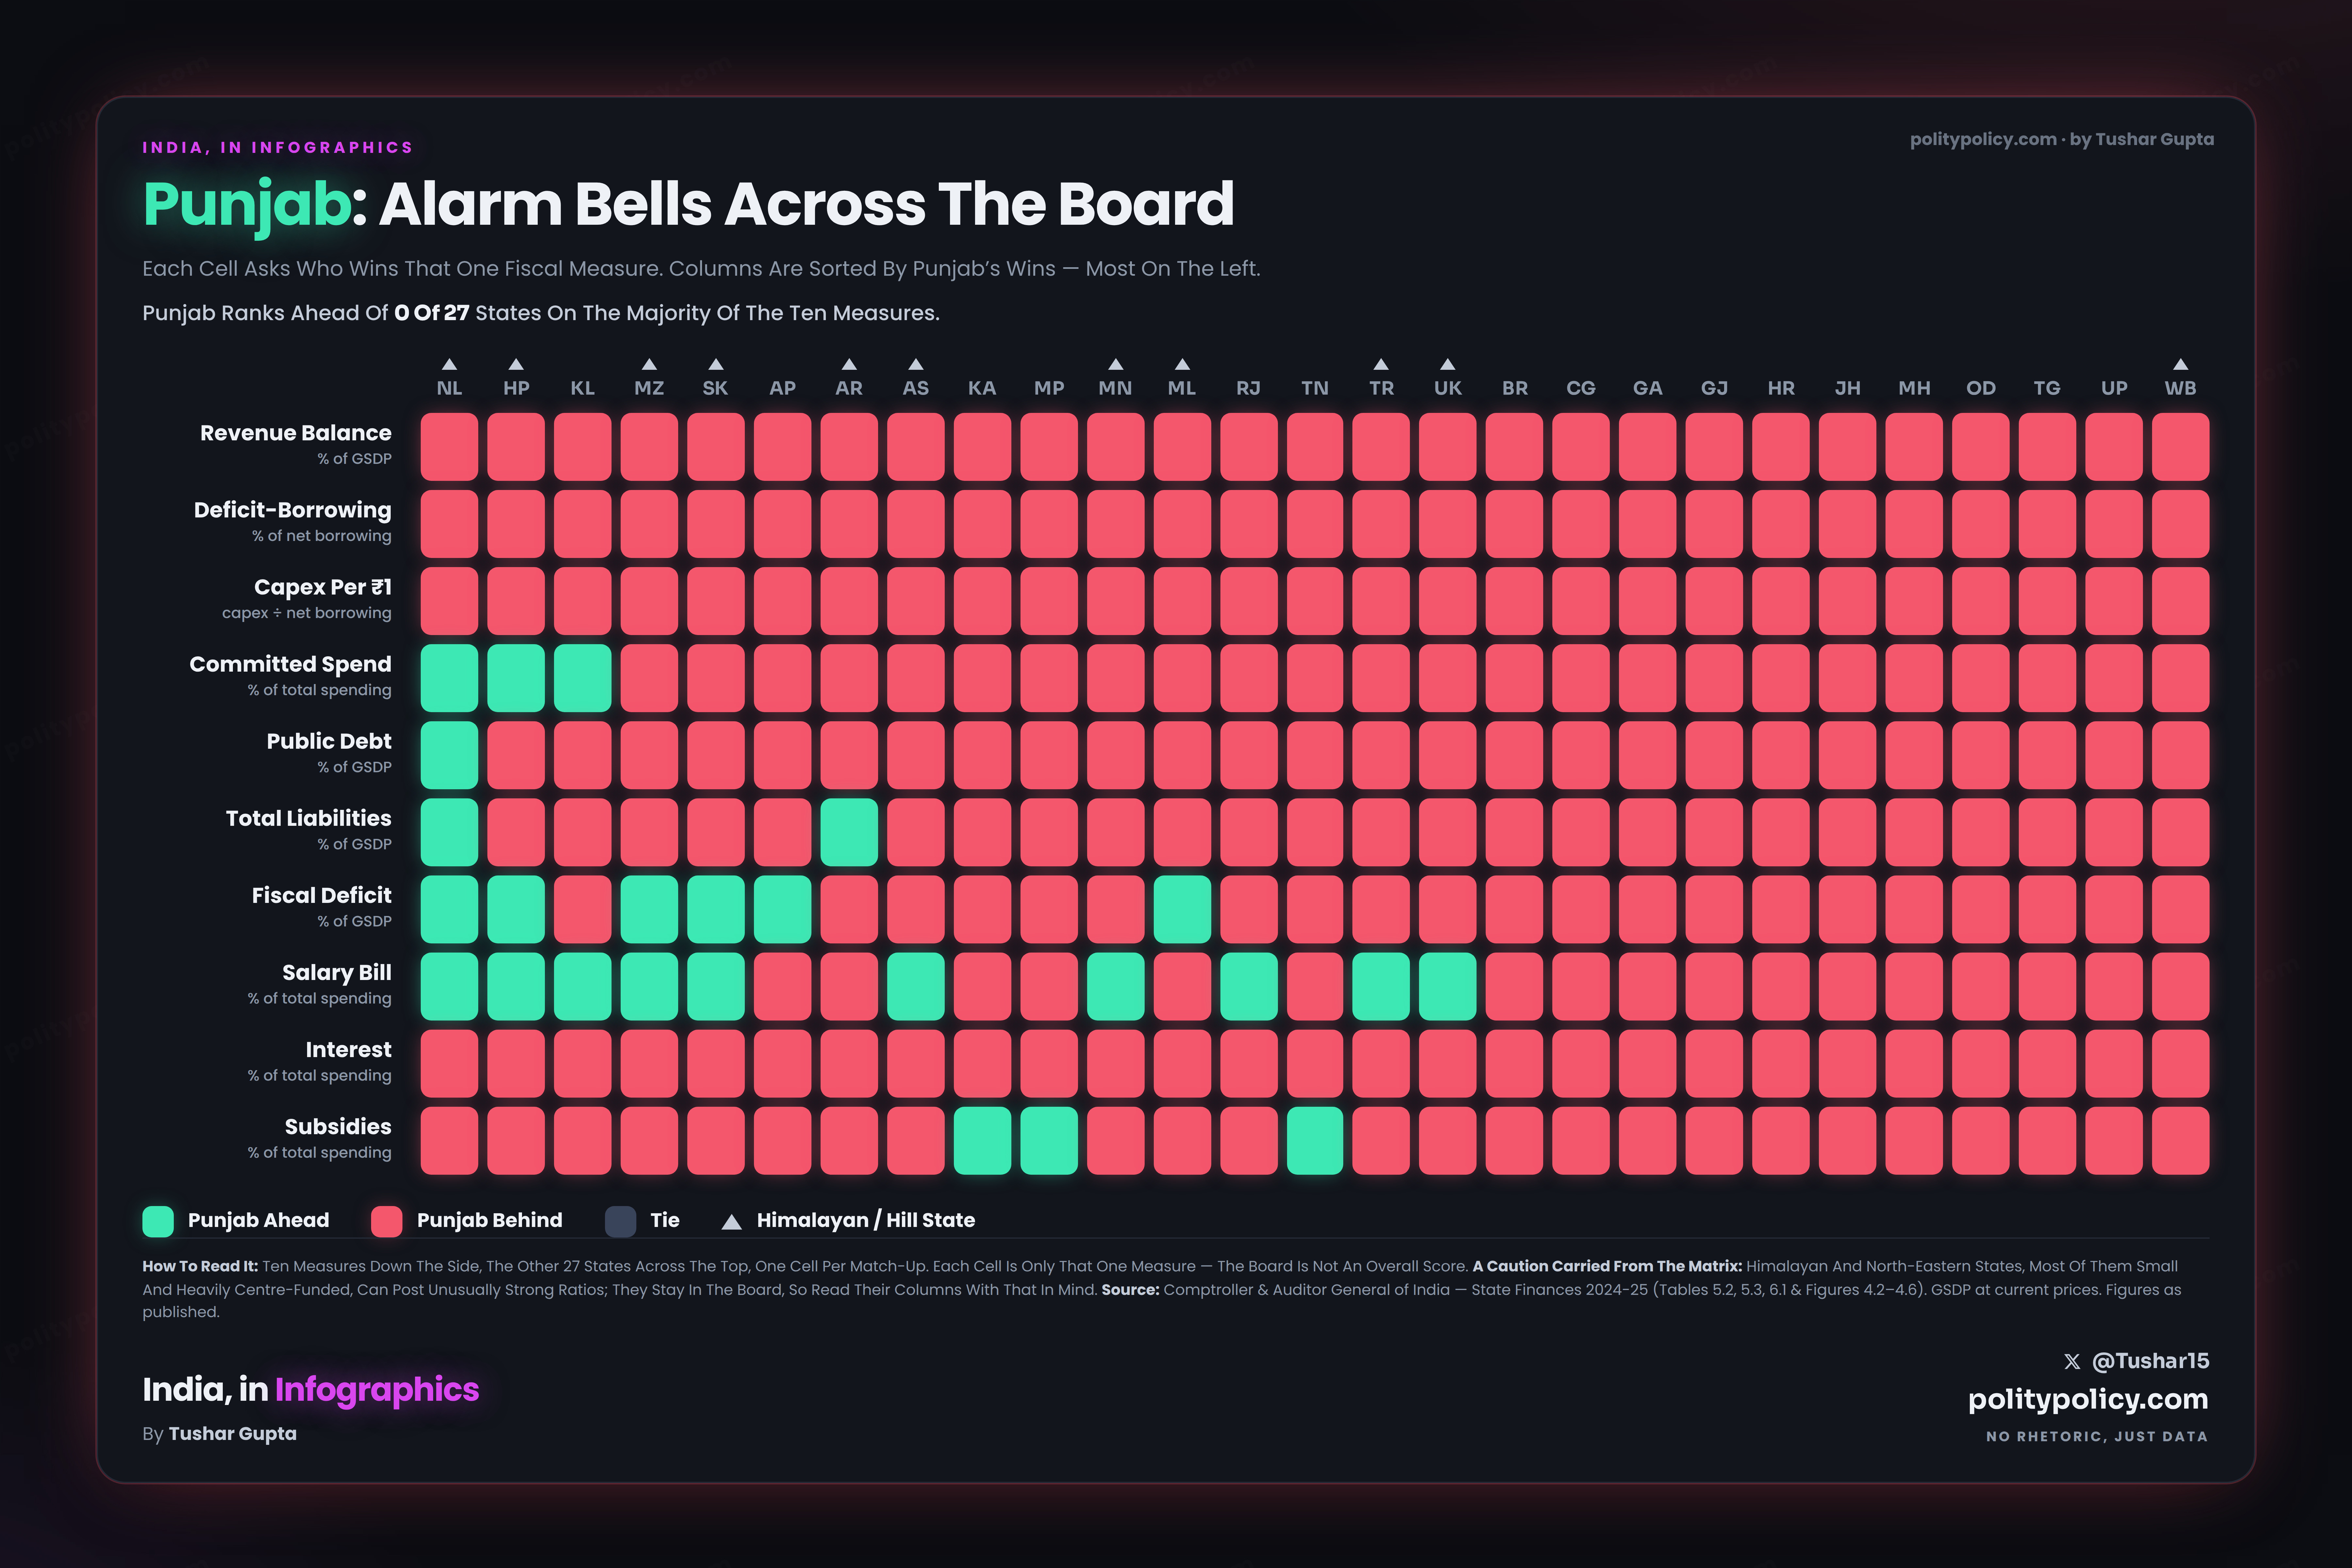Open the @Tushar15 handle link
The height and width of the screenshot is (1568, 2352).
pos(2150,1361)
